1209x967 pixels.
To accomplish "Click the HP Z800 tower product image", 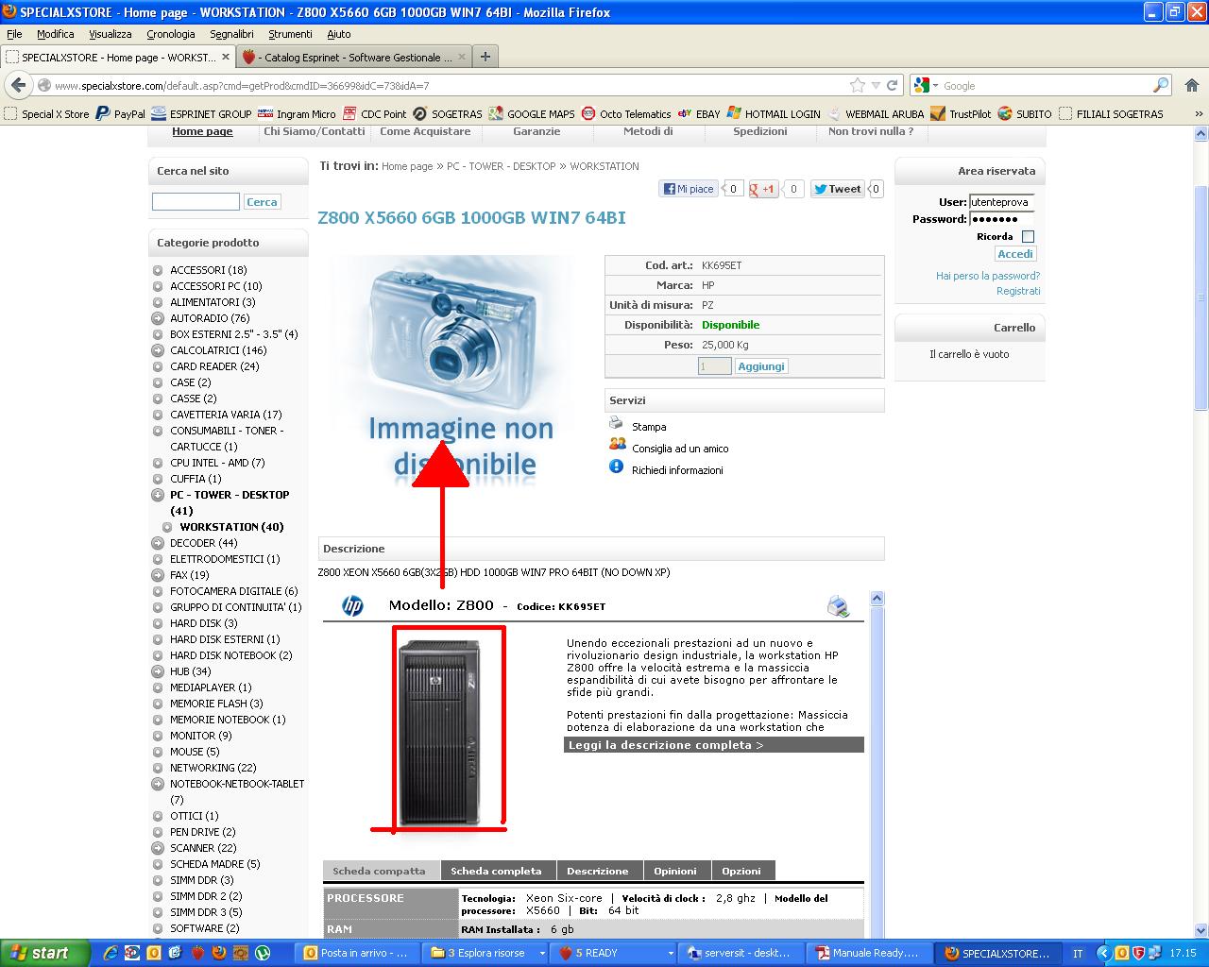I will 440,733.
